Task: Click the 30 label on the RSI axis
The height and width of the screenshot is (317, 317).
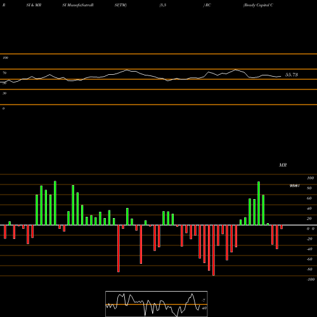Action: tap(4, 93)
